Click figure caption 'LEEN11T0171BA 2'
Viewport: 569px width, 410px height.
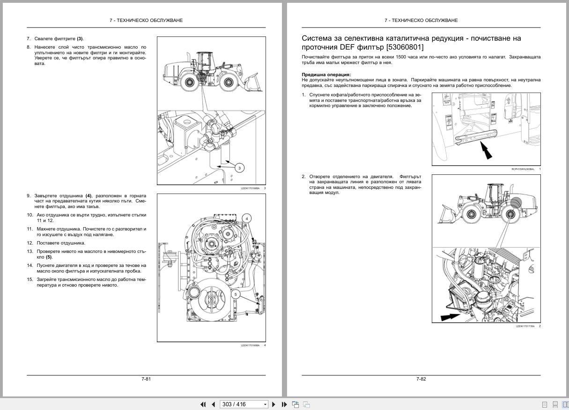(528, 326)
